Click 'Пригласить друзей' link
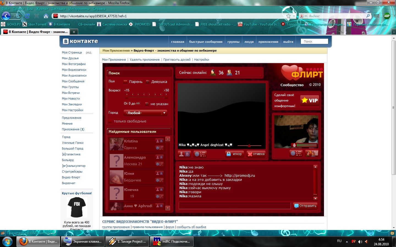Viewport: 396px width, 247px height. tap(177, 60)
